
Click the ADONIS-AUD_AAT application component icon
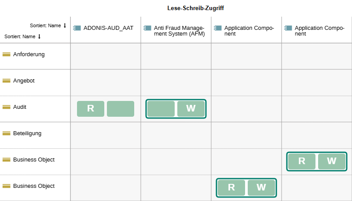click(77, 28)
